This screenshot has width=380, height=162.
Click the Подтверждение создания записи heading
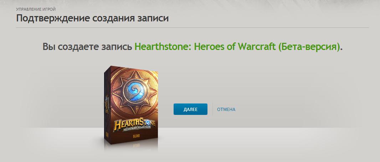[92, 19]
